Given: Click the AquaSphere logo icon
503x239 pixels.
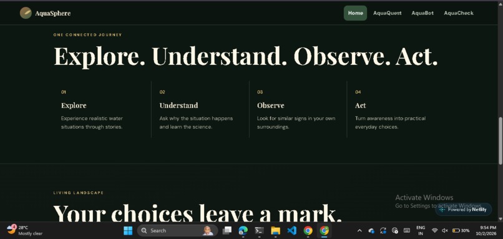Looking at the screenshot, I should 26,13.
